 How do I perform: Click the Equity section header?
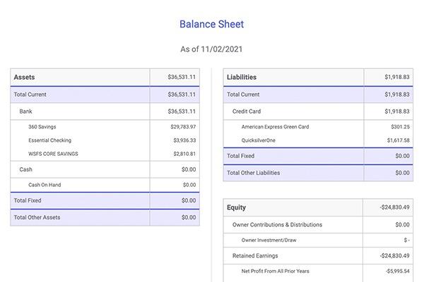[x=237, y=207]
